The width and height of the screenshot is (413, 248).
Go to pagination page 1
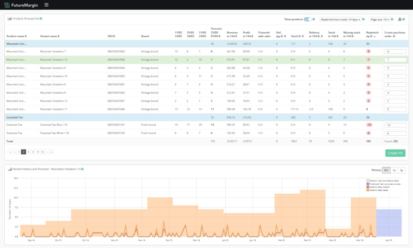click(x=18, y=152)
